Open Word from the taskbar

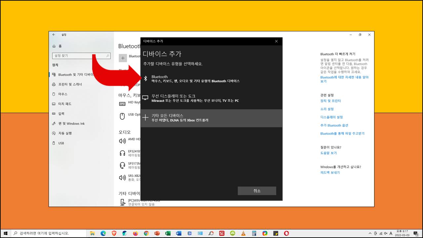179,233
